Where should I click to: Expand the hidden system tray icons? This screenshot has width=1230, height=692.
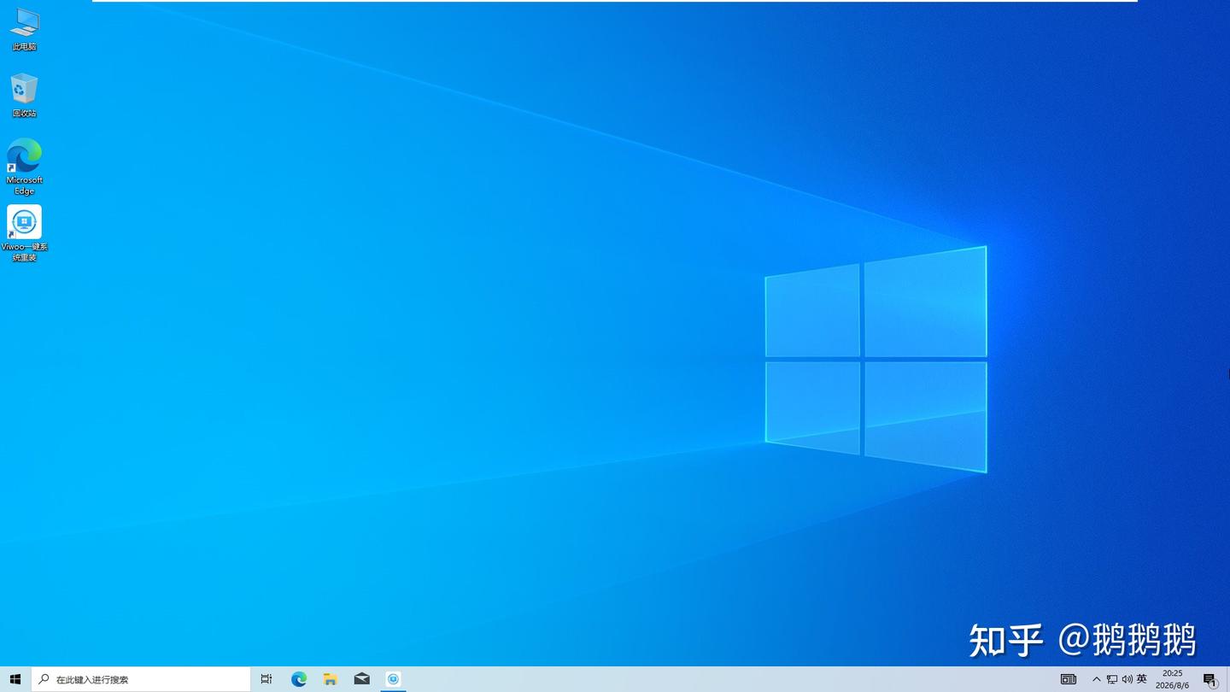pyautogui.click(x=1097, y=679)
